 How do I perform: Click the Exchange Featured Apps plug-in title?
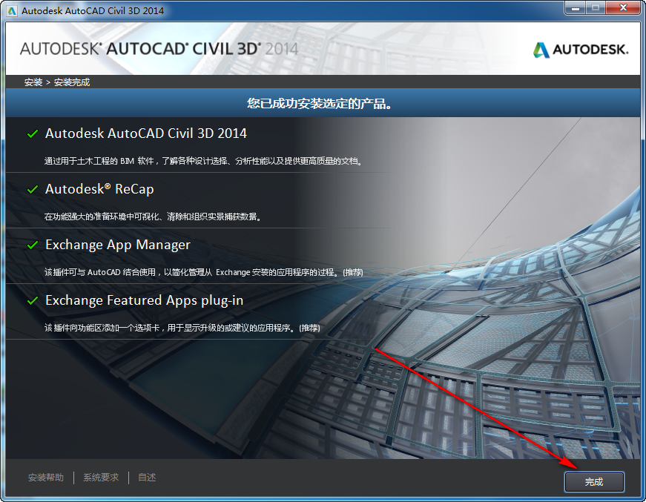(144, 300)
